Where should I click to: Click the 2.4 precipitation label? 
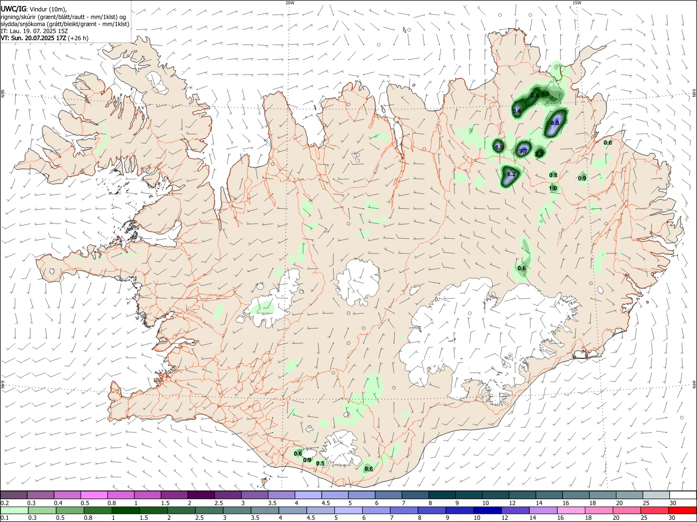click(x=535, y=96)
